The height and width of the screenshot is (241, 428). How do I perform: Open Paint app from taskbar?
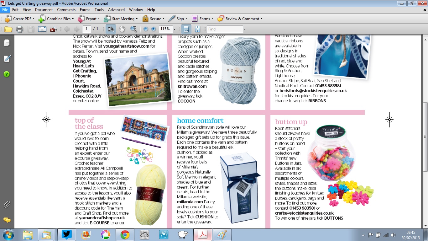pyautogui.click(x=222, y=235)
